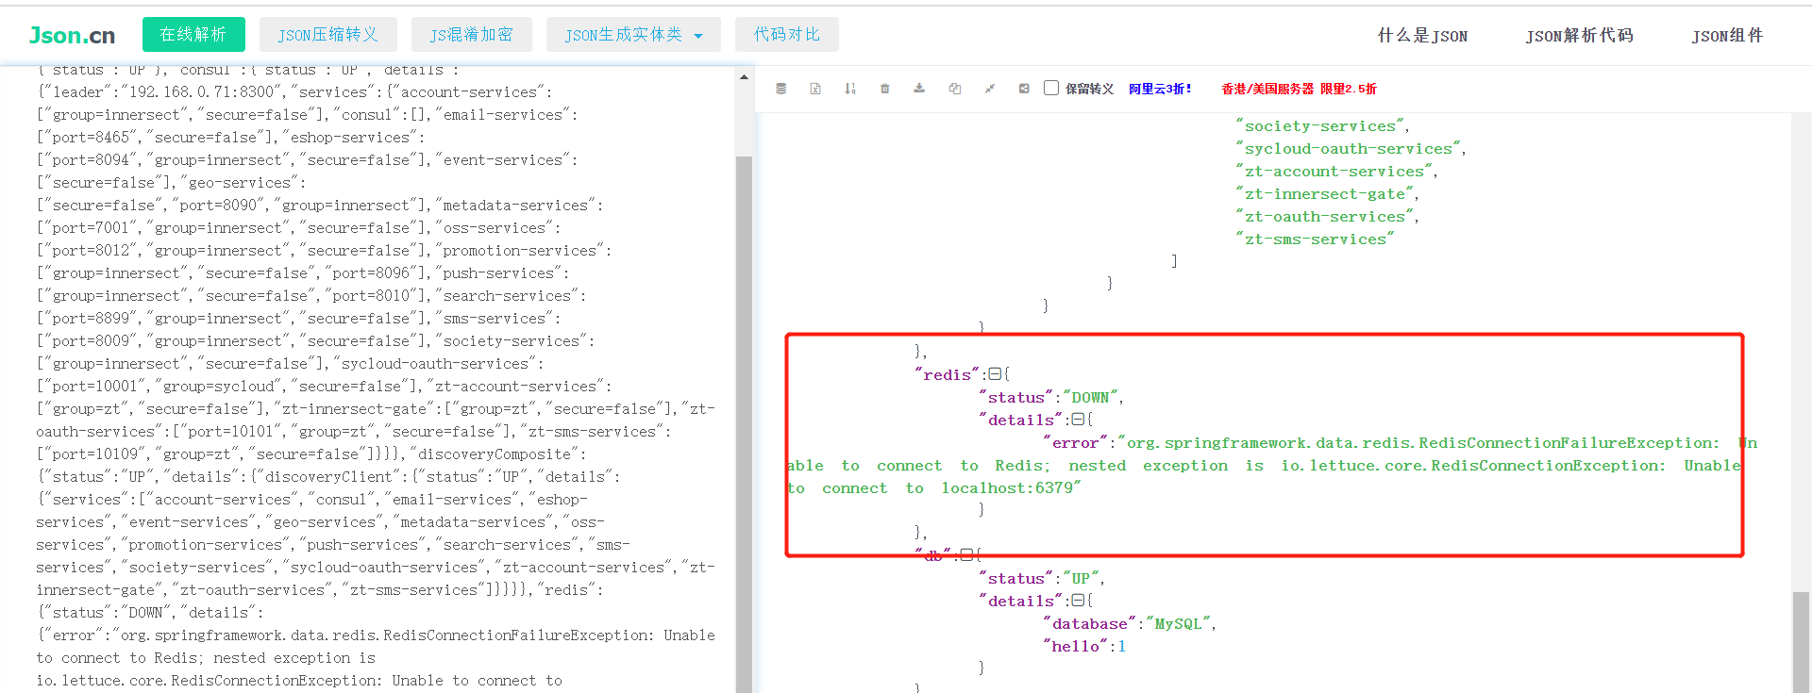Click into the raw JSON input area
The height and width of the screenshot is (693, 1812).
coord(376,377)
